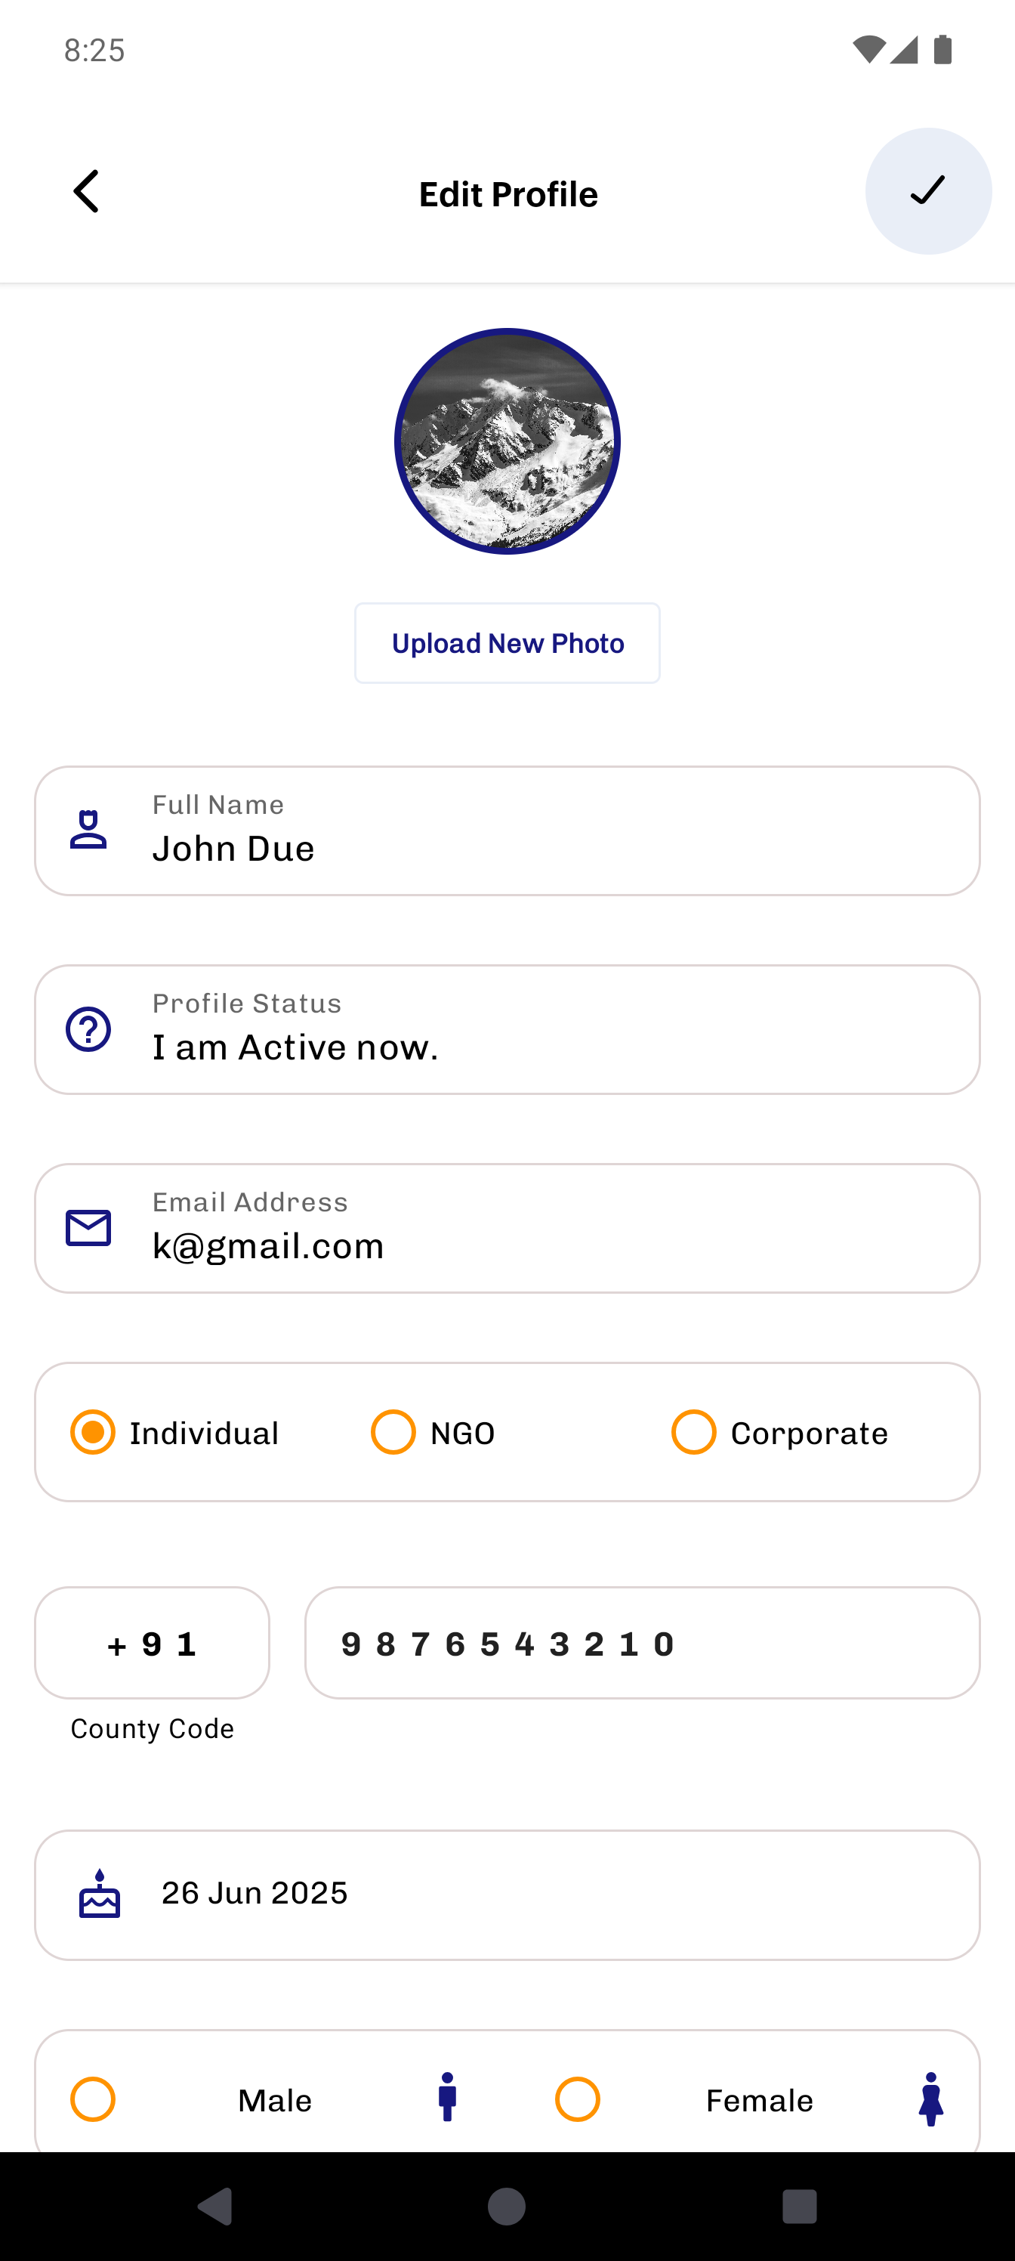Choose the Female gender radio button
The image size is (1015, 2261).
[578, 2099]
